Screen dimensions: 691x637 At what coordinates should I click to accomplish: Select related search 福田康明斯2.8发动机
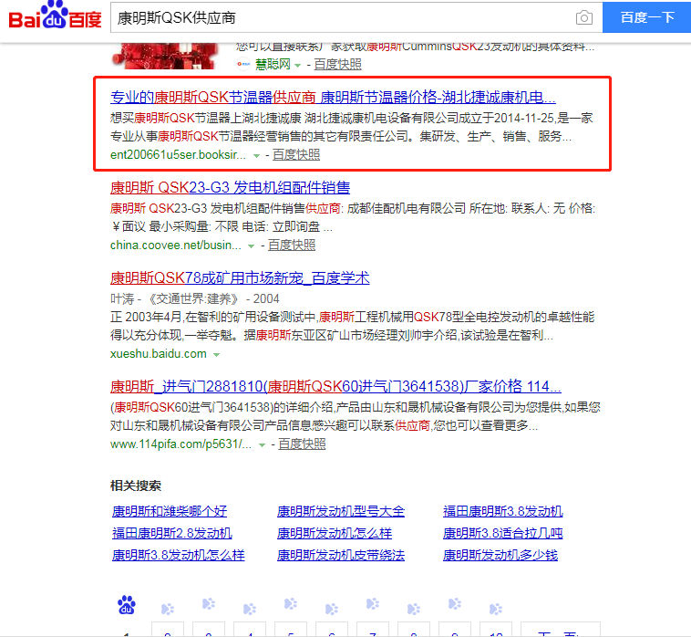[x=172, y=533]
